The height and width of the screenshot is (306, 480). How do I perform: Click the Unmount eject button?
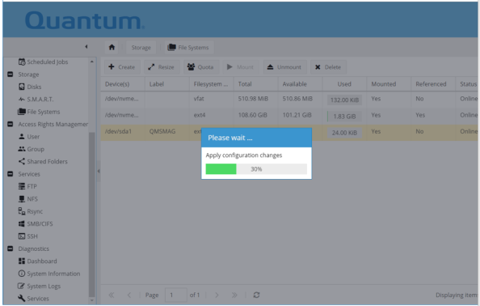click(284, 67)
